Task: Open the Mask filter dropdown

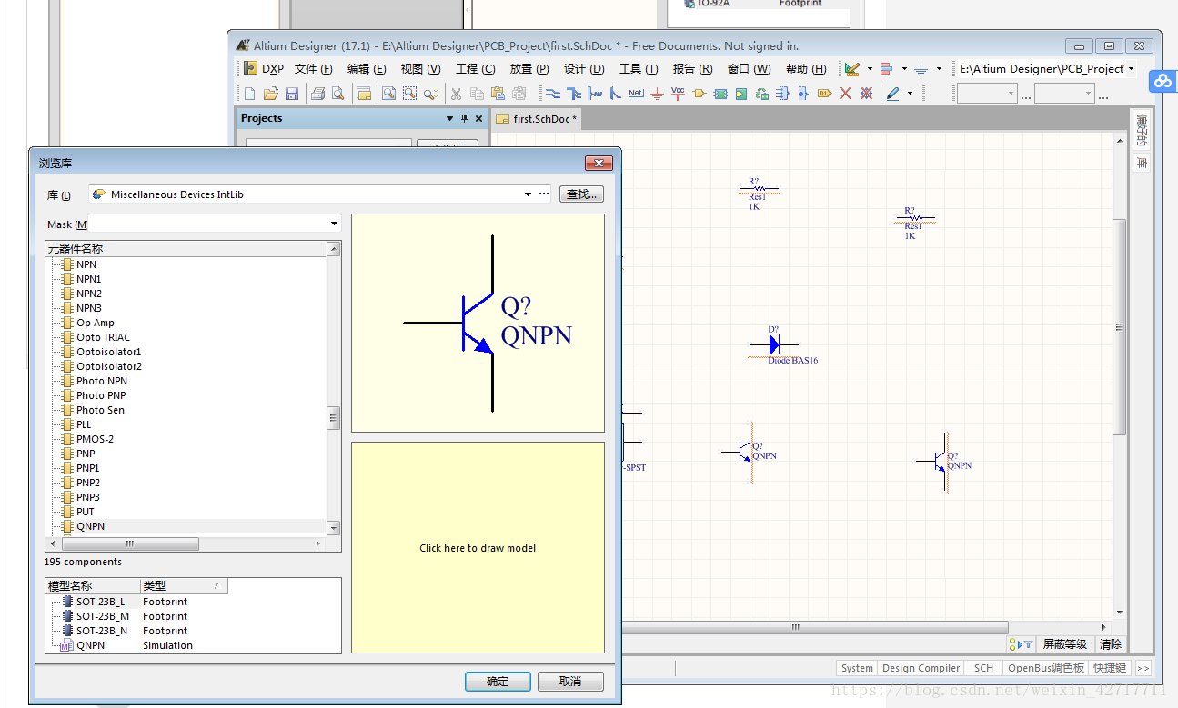Action: pos(334,224)
